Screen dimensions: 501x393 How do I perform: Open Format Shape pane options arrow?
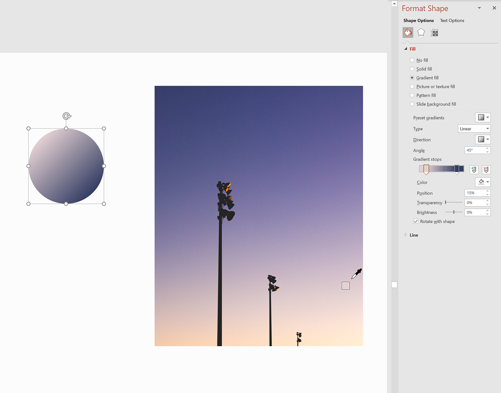(479, 8)
